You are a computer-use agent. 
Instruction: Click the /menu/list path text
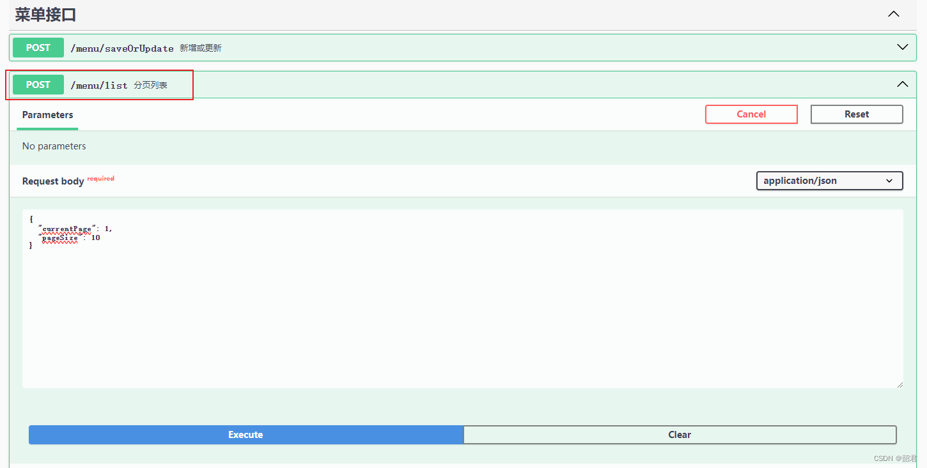pos(99,84)
